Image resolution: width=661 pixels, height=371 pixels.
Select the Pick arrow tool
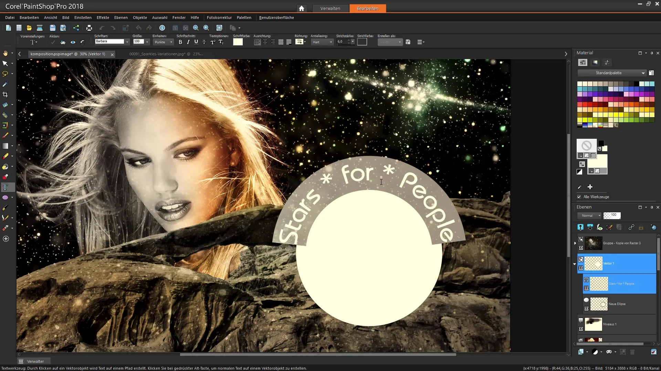tap(5, 64)
